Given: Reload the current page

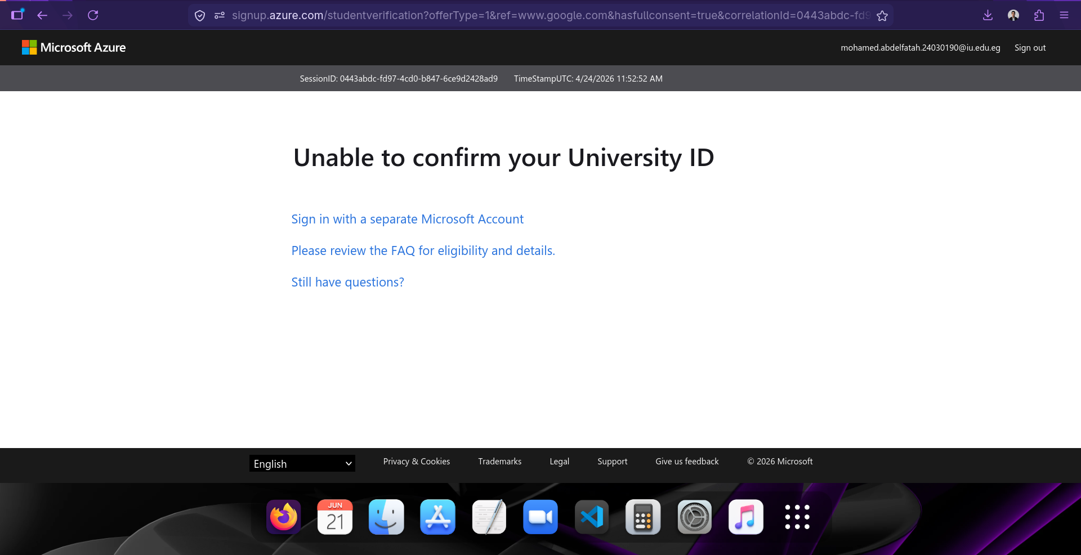Looking at the screenshot, I should point(93,15).
